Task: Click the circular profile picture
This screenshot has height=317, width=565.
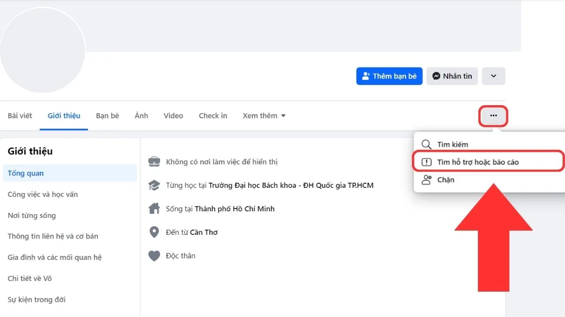Action: pyautogui.click(x=43, y=49)
